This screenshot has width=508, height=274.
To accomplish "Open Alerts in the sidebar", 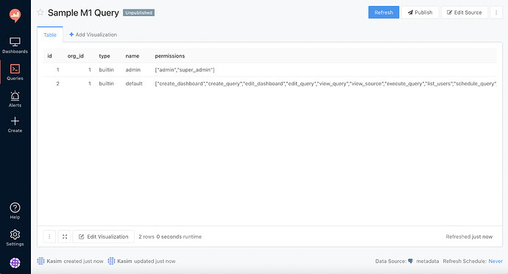I will tap(15, 99).
